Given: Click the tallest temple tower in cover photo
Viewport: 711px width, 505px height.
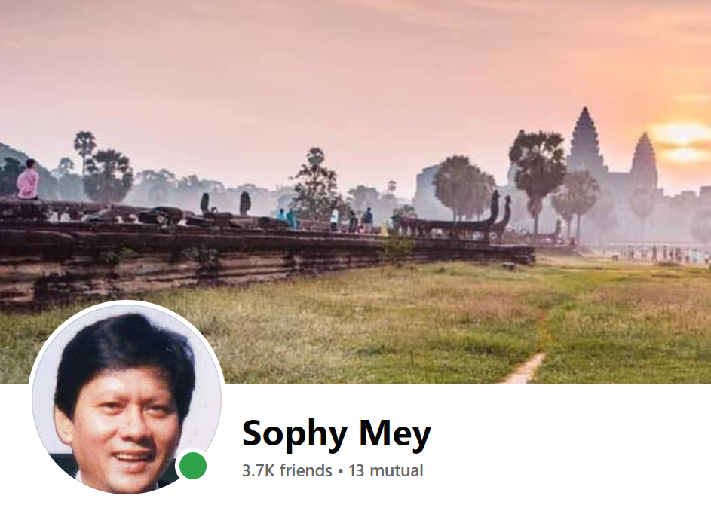Looking at the screenshot, I should 586,139.
